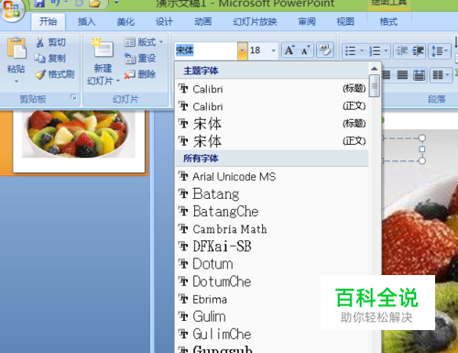The width and height of the screenshot is (458, 353).
Task: Select Arial Unicode MS font
Action: 272,176
